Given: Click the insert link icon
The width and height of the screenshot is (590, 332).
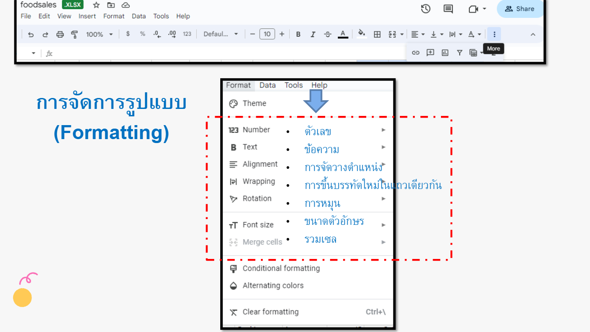Looking at the screenshot, I should [416, 52].
